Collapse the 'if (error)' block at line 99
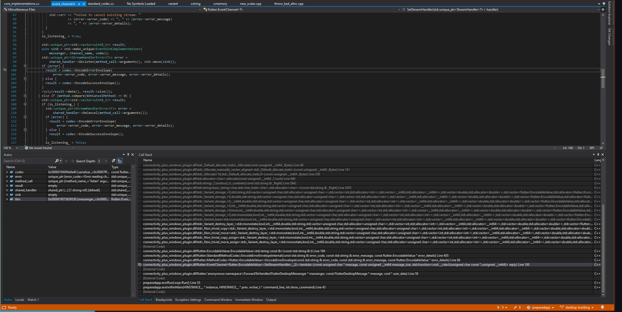The height and width of the screenshot is (312, 622). pos(25,66)
